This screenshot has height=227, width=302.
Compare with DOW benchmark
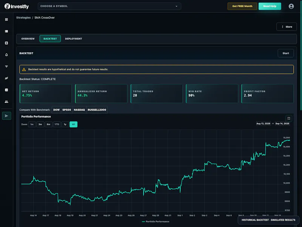[x=56, y=110]
